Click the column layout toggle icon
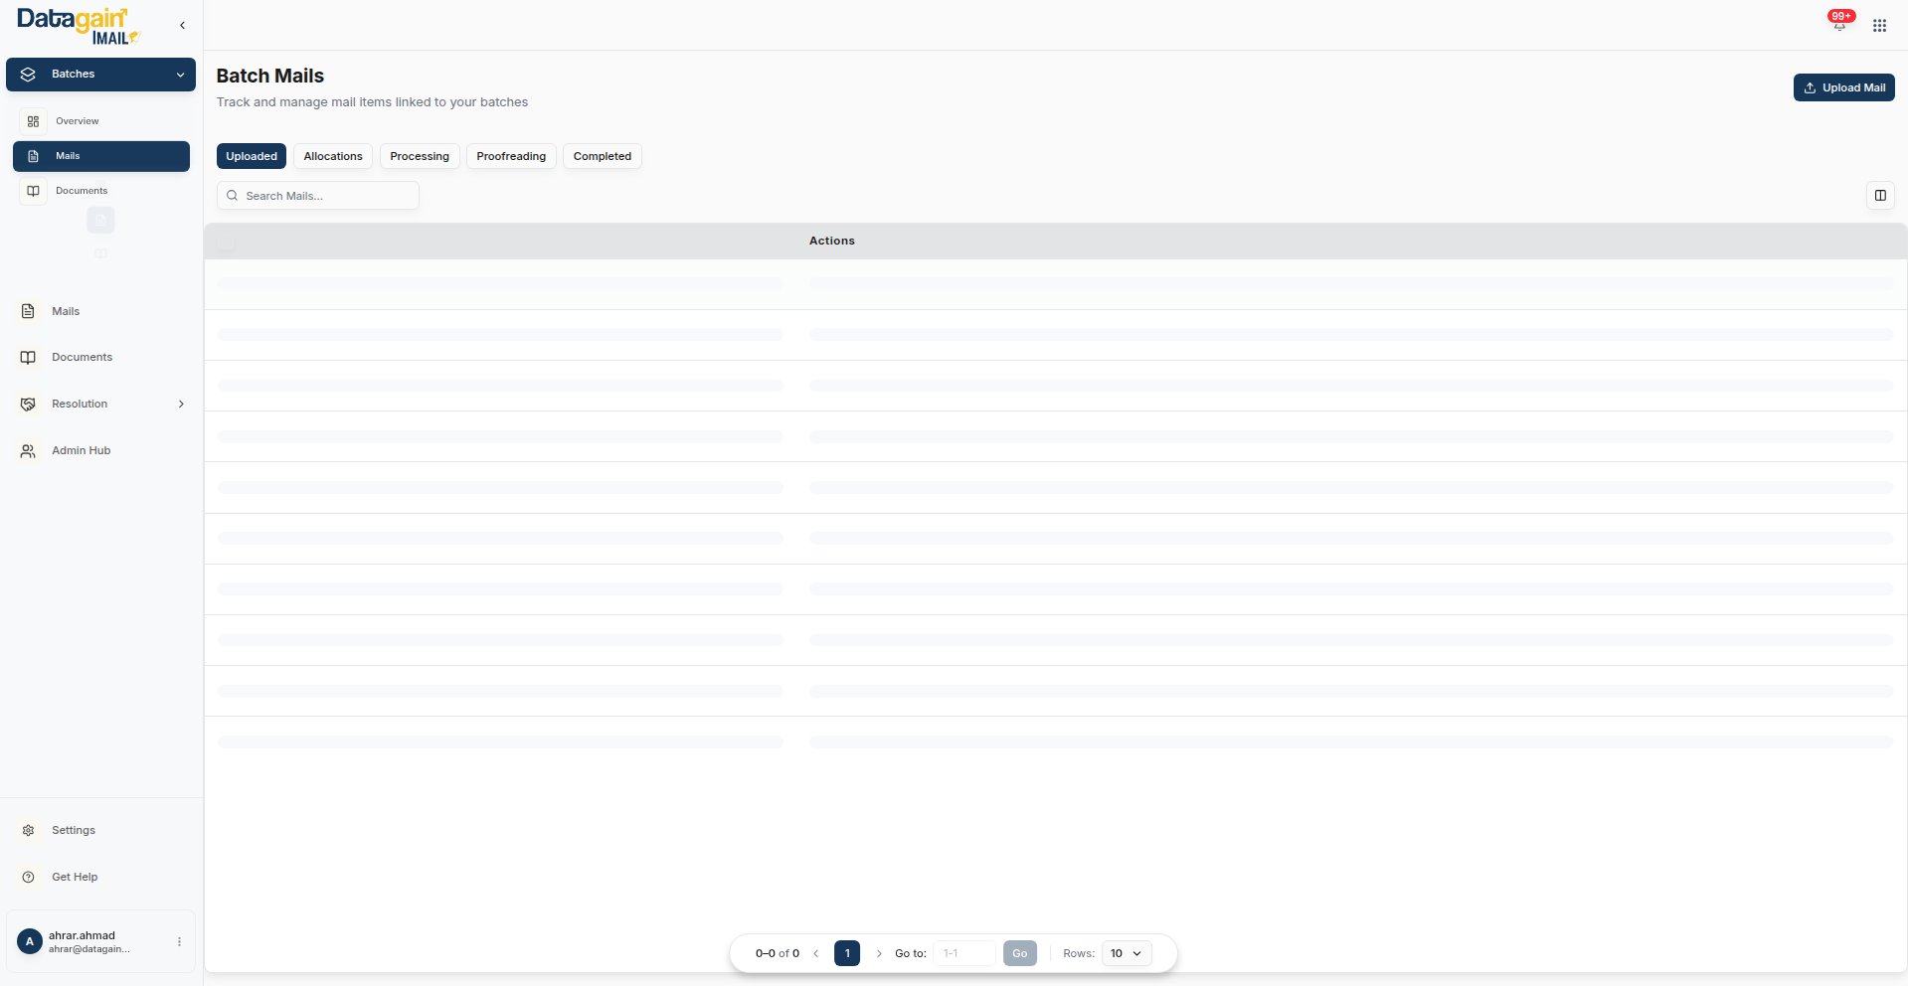This screenshot has height=986, width=1908. tap(1879, 196)
